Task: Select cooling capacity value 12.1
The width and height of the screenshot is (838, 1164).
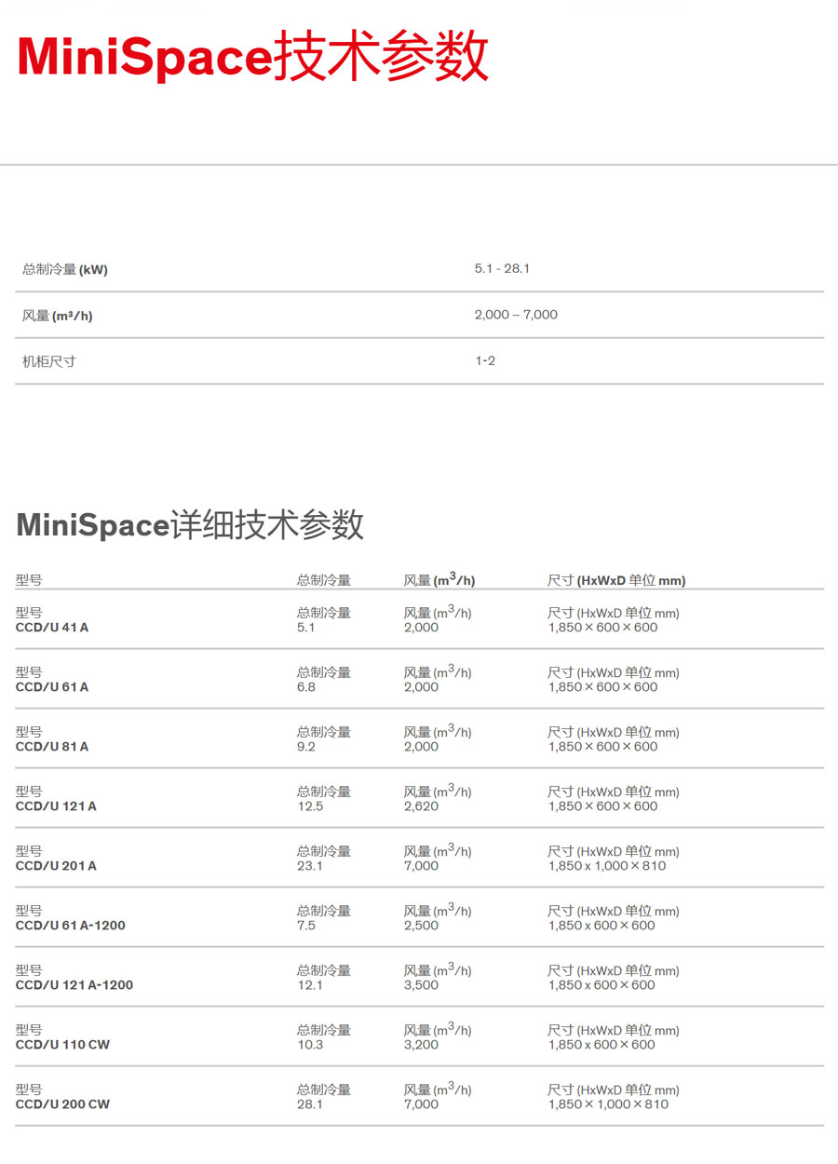Action: (x=310, y=985)
